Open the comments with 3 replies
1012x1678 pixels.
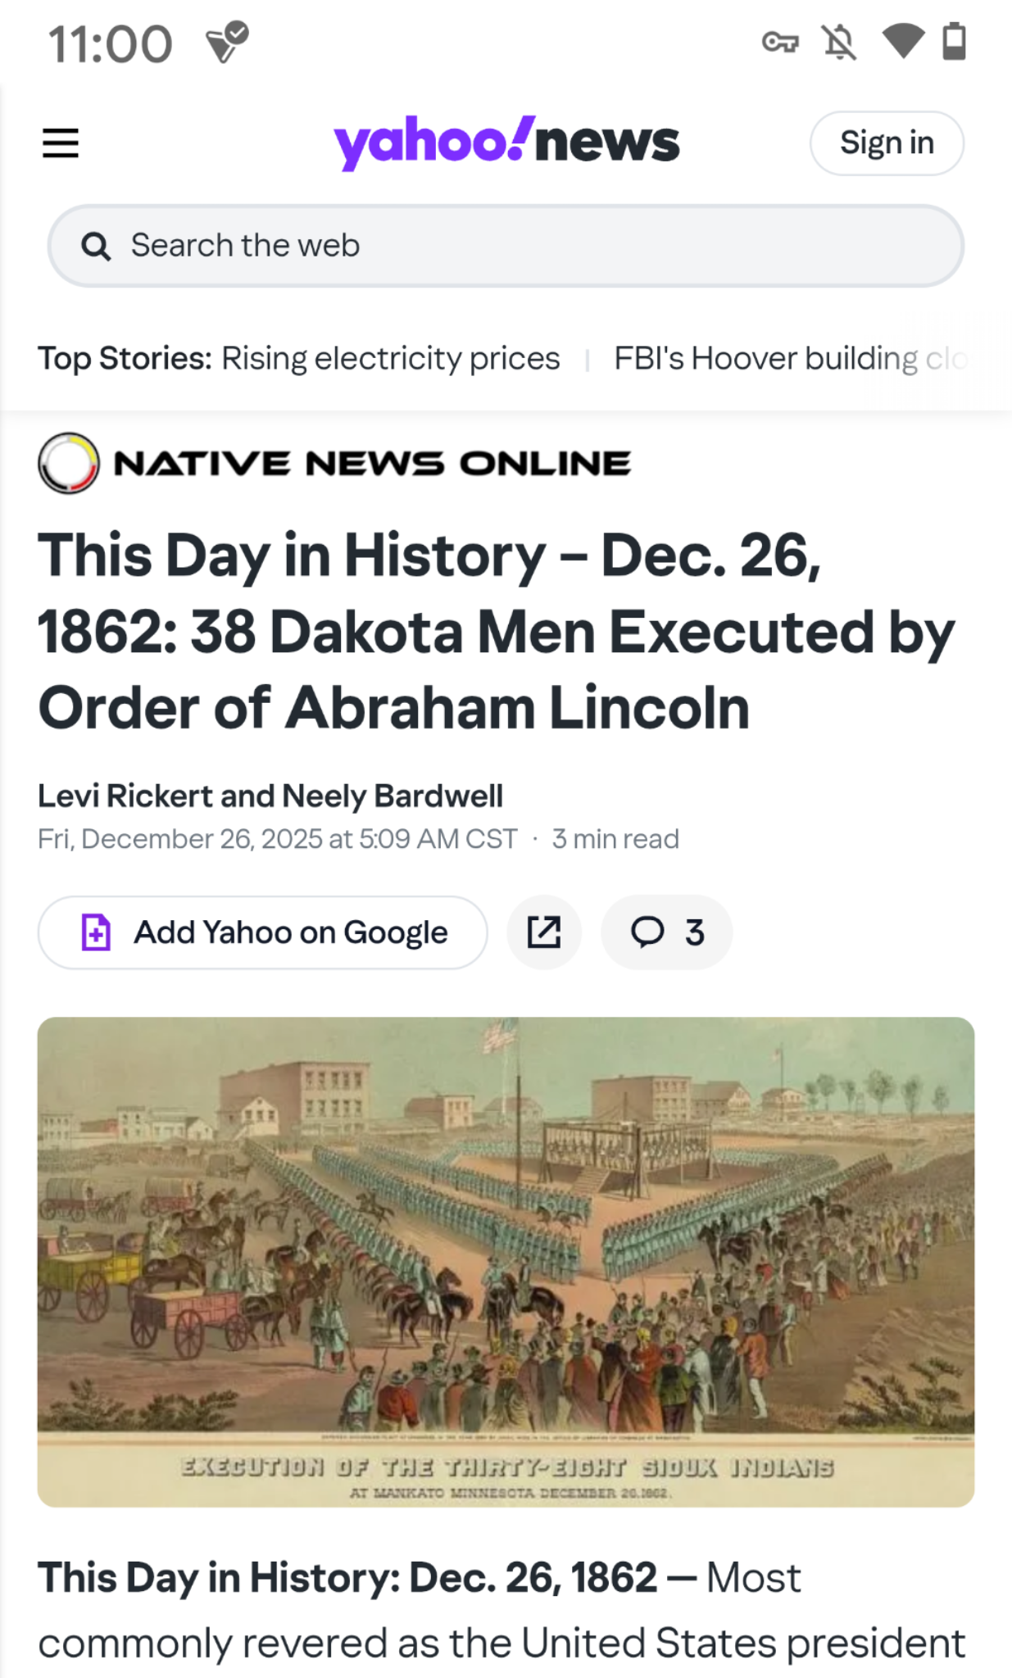click(667, 932)
